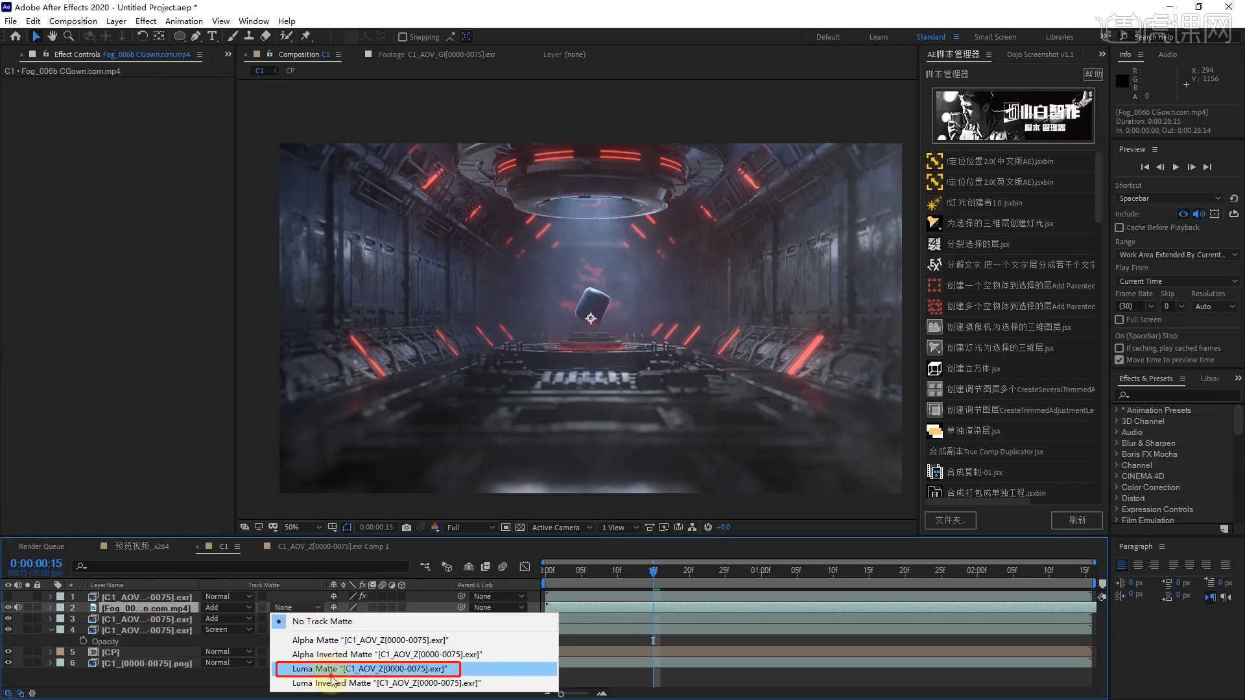Open the Animation menu

[x=184, y=21]
